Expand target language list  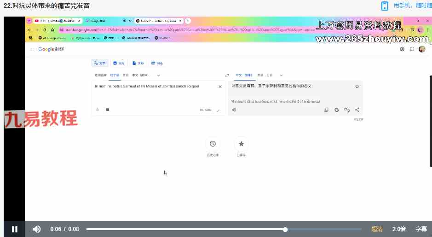pos(281,75)
